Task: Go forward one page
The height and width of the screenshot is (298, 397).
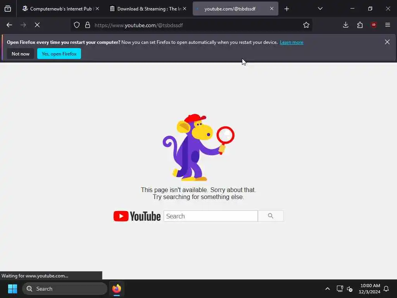Action: 23,25
